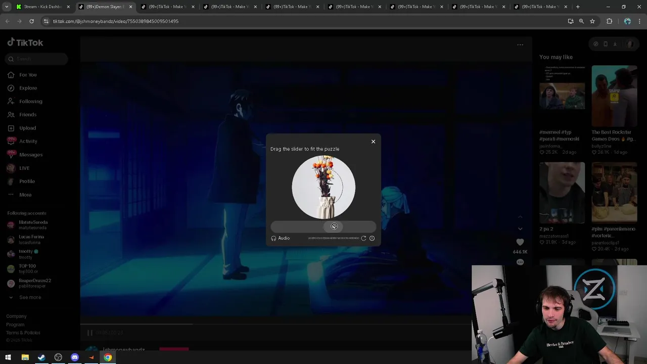Open the Chrome profile avatar
Viewport: 647px width, 364px height.
[x=627, y=21]
